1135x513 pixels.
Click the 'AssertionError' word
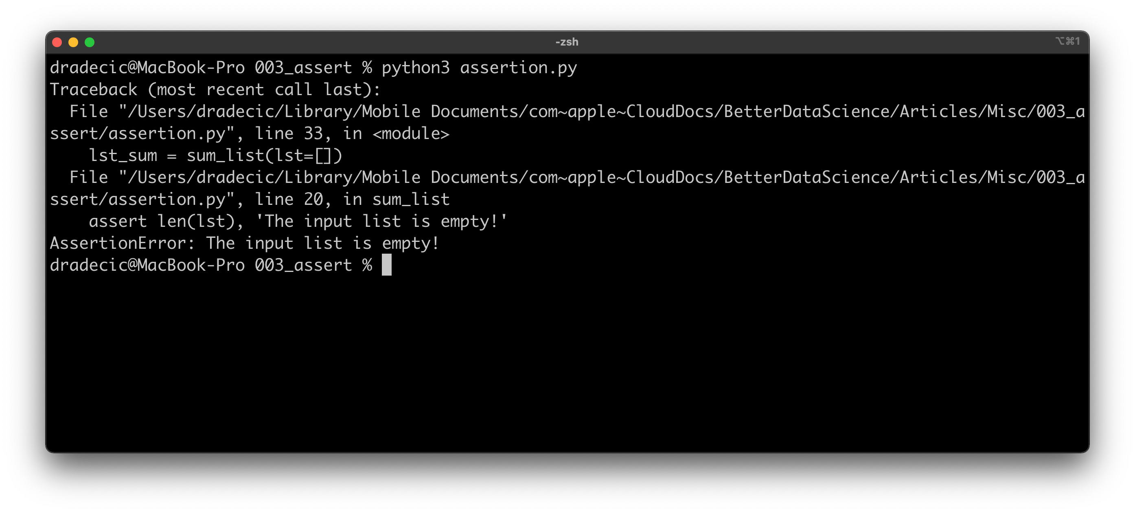coord(118,243)
